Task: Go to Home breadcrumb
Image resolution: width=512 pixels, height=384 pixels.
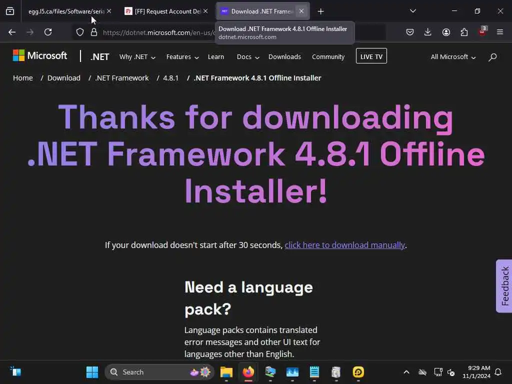Action: [x=23, y=78]
